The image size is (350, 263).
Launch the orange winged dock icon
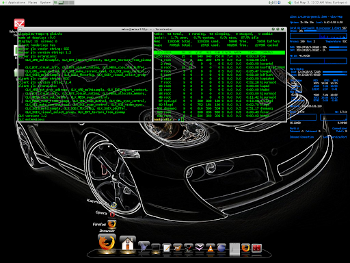pyautogui.click(x=178, y=248)
